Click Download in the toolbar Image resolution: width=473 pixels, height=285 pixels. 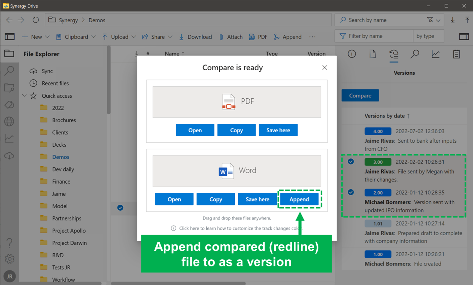coord(195,37)
